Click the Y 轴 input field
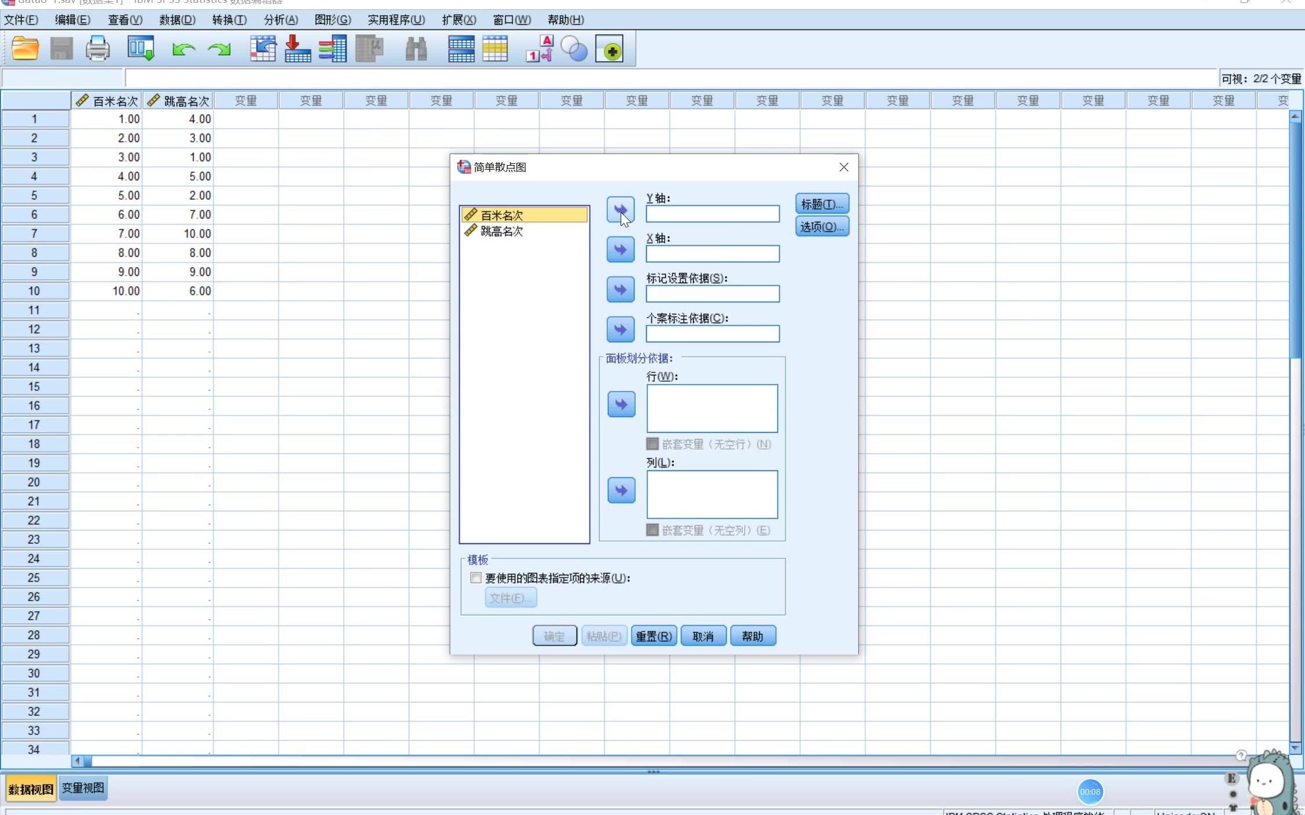Screen dimensions: 1305x815 pos(712,214)
